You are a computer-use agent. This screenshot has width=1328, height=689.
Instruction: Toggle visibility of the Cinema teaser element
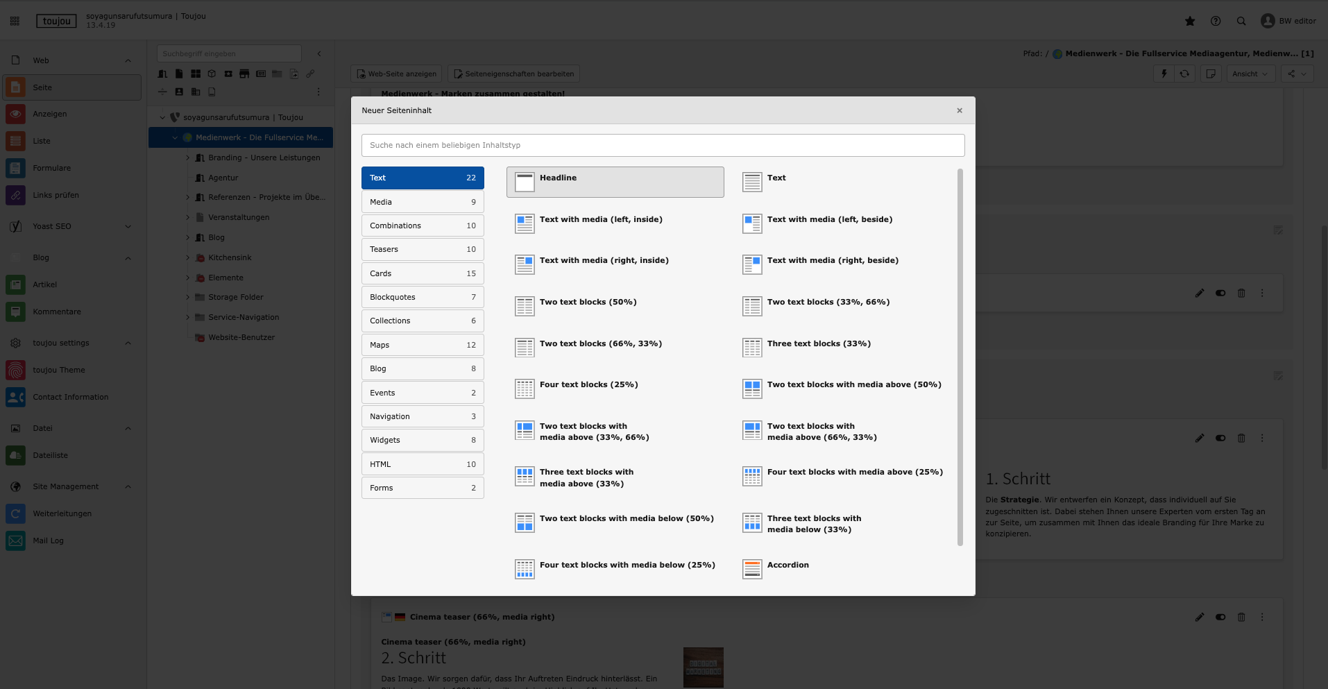[x=1220, y=617]
